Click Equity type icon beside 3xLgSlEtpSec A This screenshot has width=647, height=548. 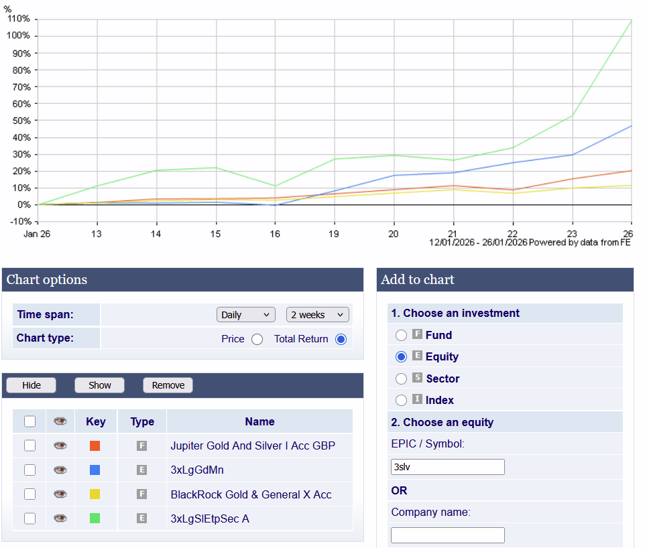click(141, 519)
